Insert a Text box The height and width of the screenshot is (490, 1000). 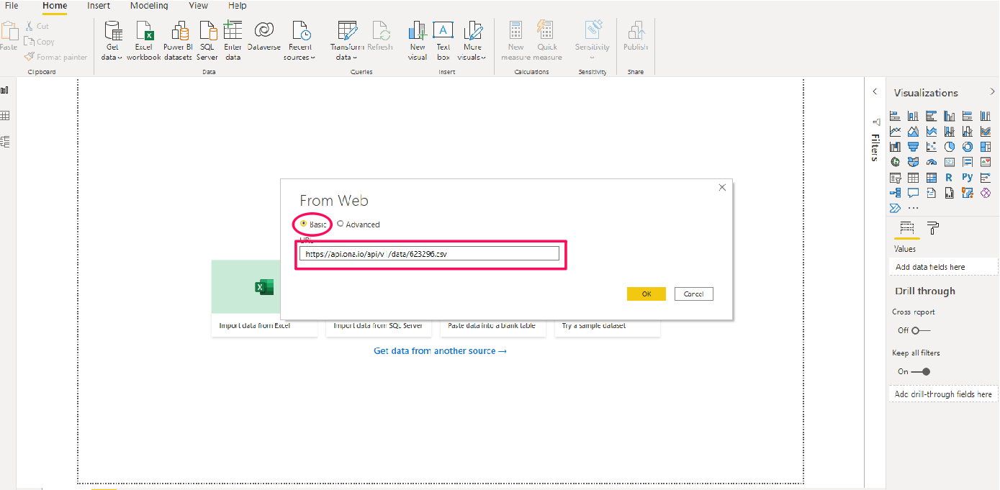(x=443, y=41)
